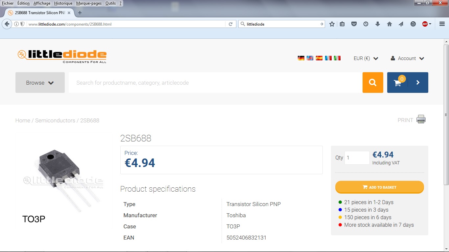The width and height of the screenshot is (449, 252).
Task: Click the Qty quantity input field
Action: tap(357, 158)
